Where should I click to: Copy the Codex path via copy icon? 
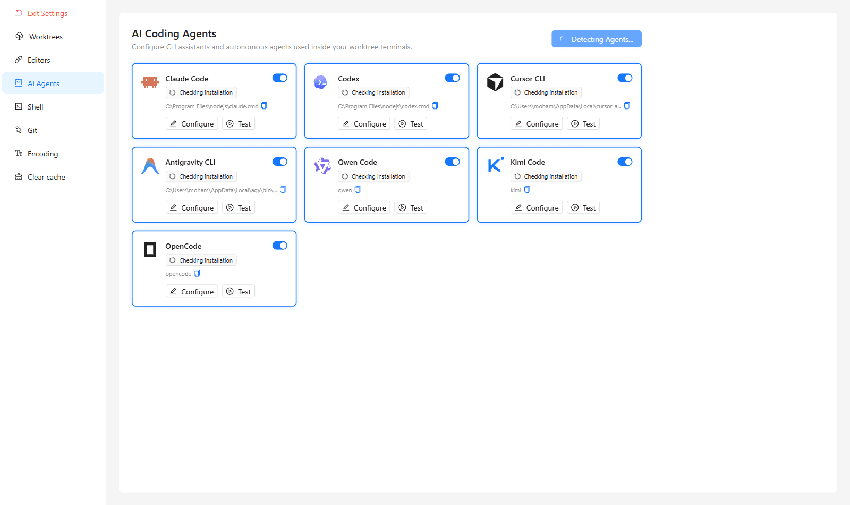tap(435, 106)
